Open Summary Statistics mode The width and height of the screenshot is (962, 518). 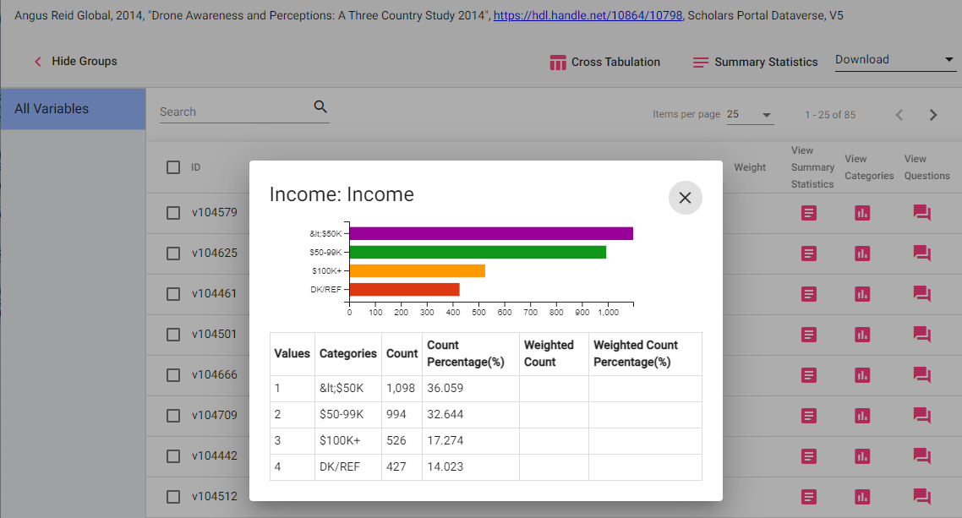tap(753, 62)
